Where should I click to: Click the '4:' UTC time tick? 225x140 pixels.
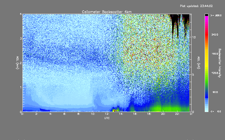coord(51,114)
